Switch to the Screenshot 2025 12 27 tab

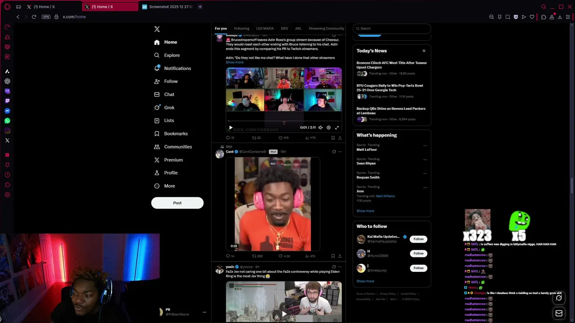tap(167, 7)
